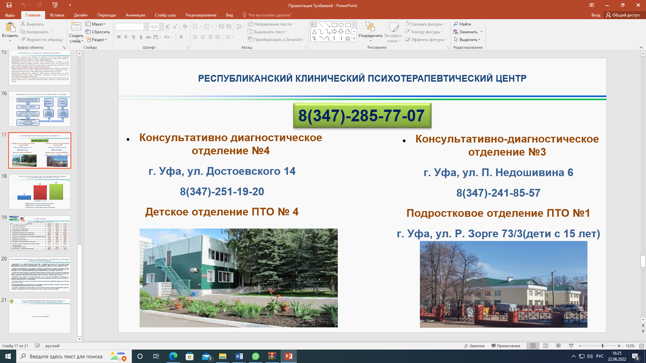
Task: Click the Arrange shapes icon
Action: 370,27
